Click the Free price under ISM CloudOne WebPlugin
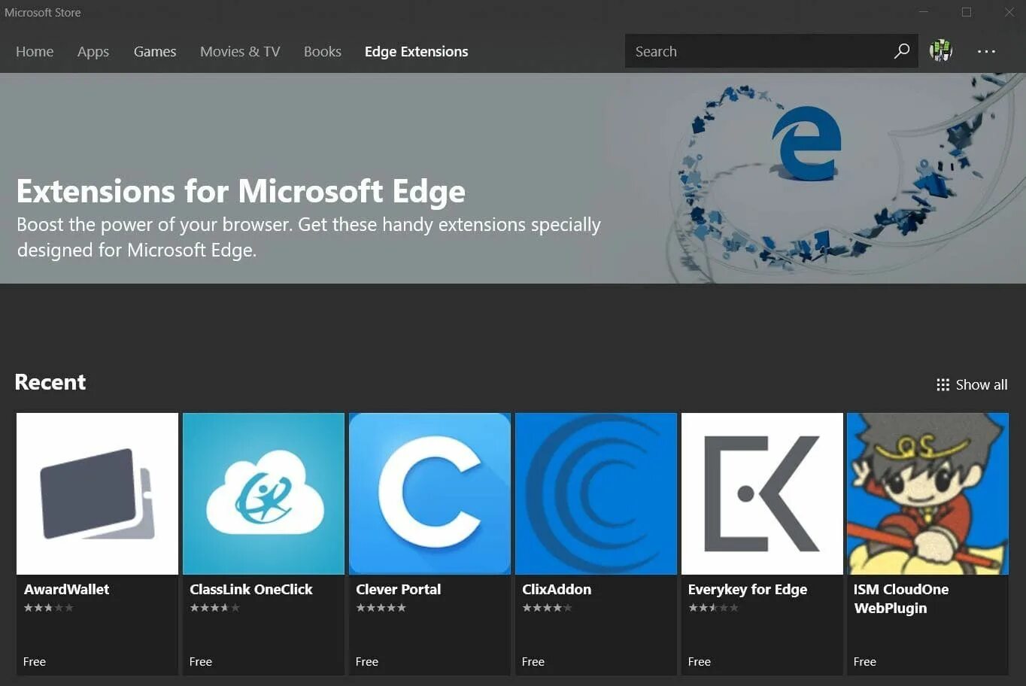The width and height of the screenshot is (1026, 686). [865, 662]
